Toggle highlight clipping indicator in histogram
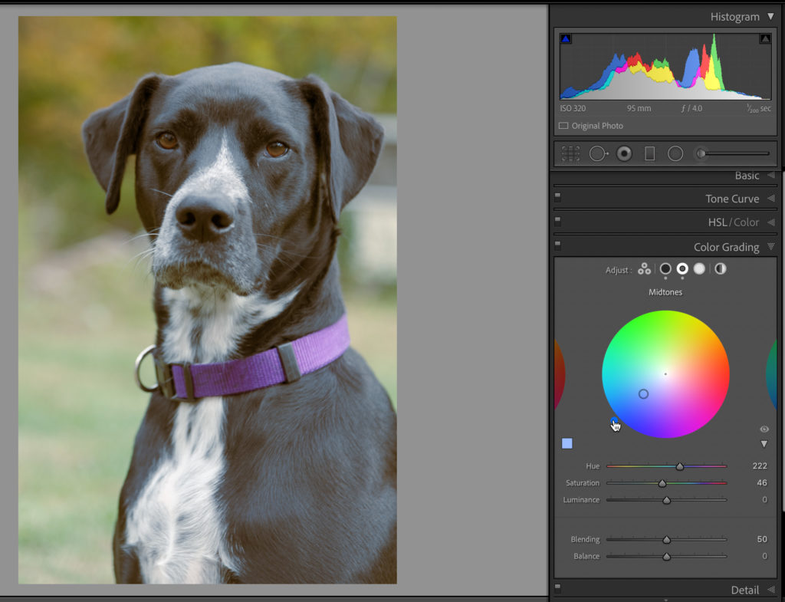The height and width of the screenshot is (602, 785). pos(765,38)
